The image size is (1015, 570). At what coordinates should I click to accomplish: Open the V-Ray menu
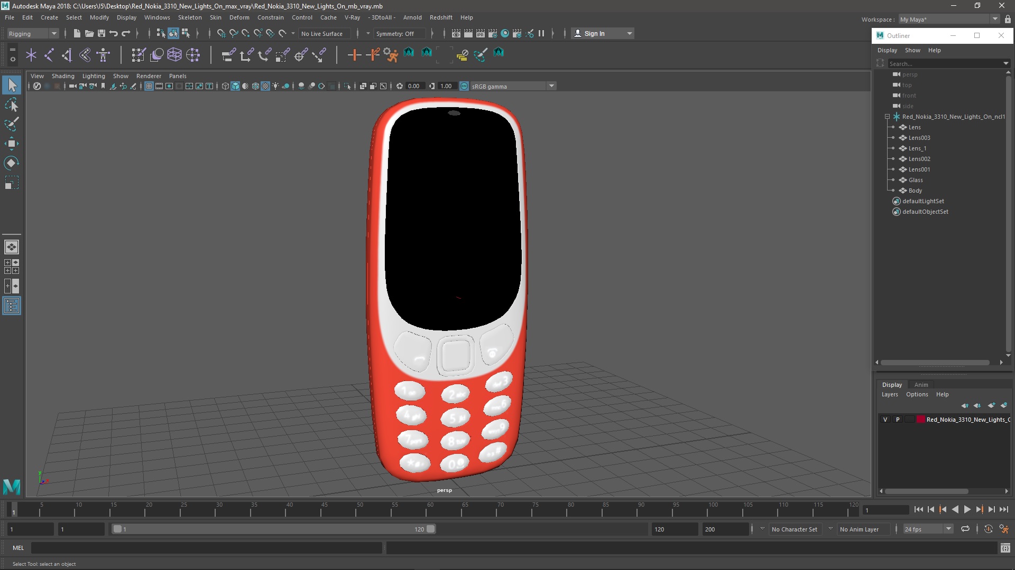pyautogui.click(x=352, y=17)
